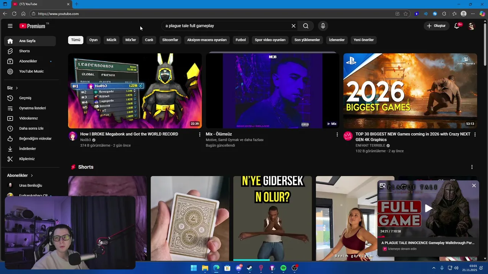Open Beğendiğim videolar in the sidebar
This screenshot has height=274, width=488.
tap(30, 139)
